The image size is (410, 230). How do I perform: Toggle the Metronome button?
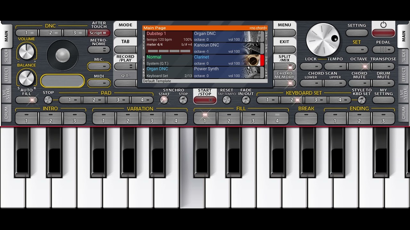[x=99, y=50]
